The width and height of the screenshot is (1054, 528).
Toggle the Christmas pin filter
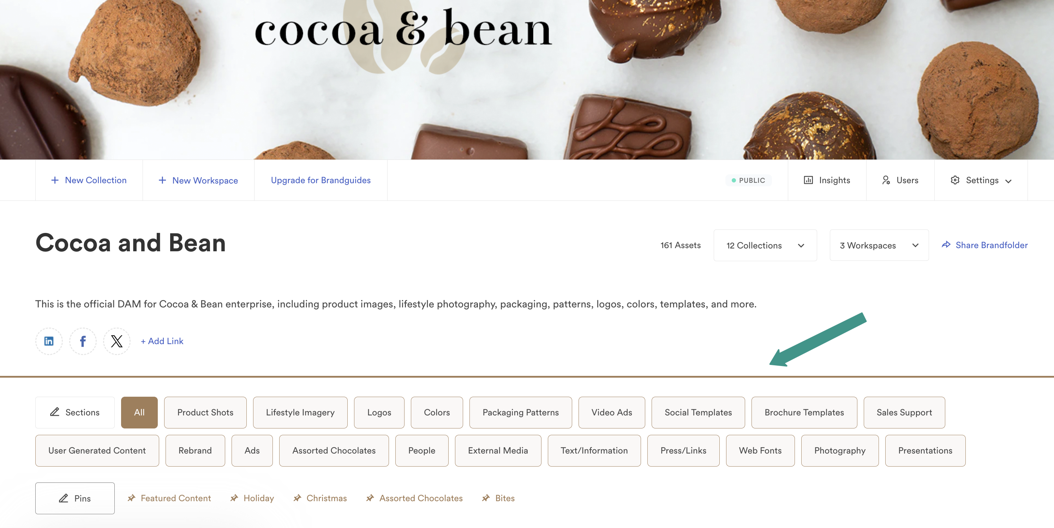tap(327, 498)
